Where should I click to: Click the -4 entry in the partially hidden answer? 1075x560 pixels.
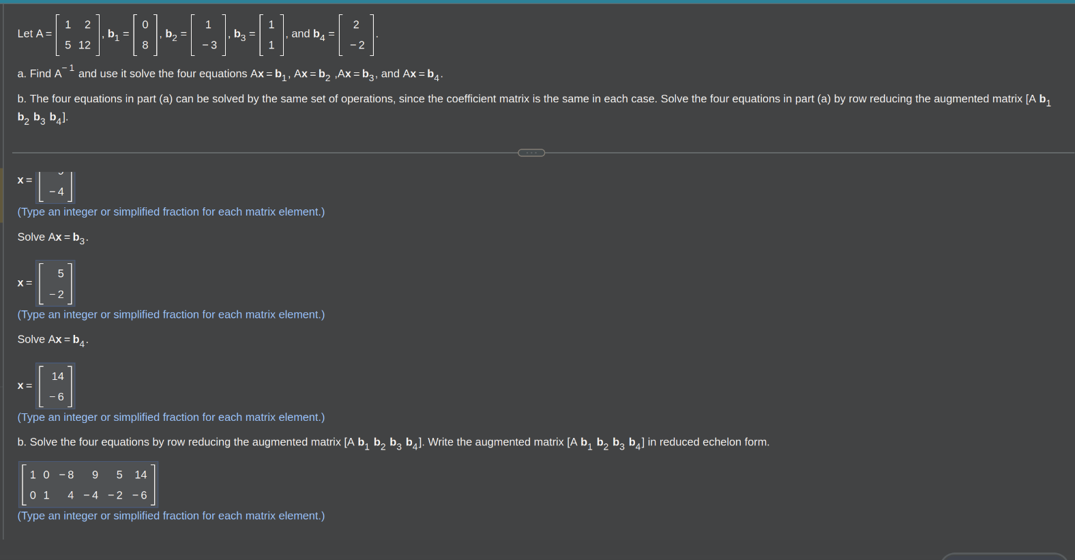pyautogui.click(x=57, y=192)
